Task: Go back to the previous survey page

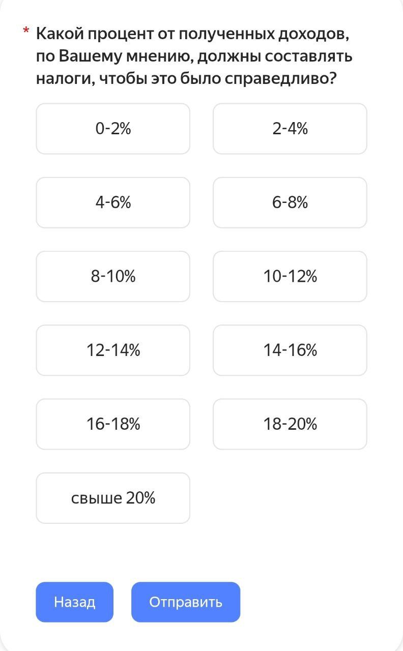Action: point(74,602)
